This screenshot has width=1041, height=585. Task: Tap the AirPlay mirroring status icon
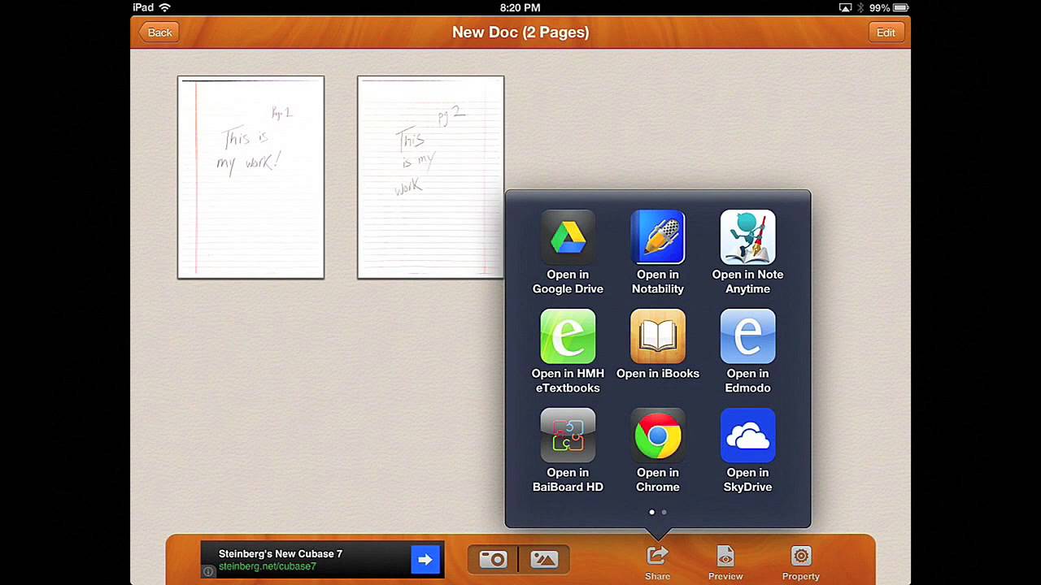[845, 7]
